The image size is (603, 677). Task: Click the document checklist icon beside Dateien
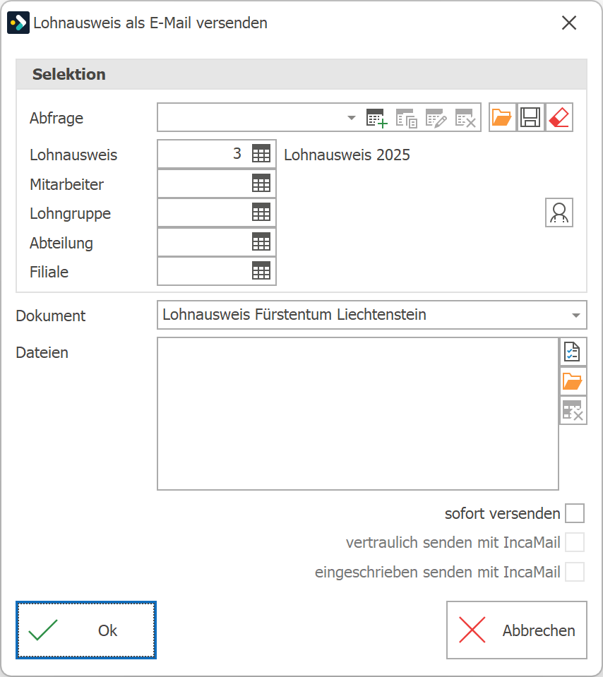(x=573, y=352)
